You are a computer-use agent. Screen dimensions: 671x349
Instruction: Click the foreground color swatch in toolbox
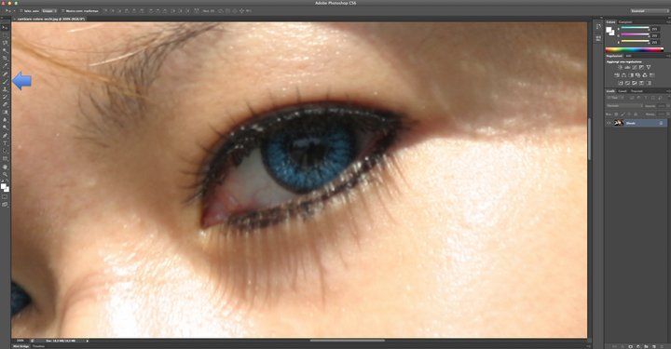tap(4, 186)
